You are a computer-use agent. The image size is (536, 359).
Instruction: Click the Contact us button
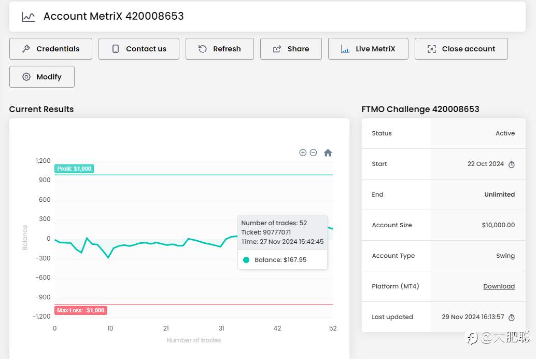pyautogui.click(x=139, y=49)
